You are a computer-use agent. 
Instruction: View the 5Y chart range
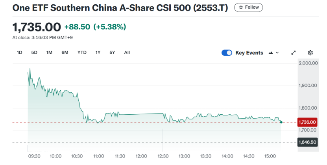[112, 52]
